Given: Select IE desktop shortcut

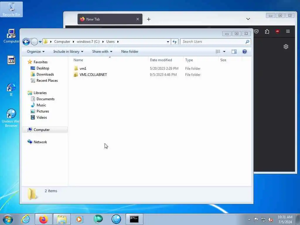Looking at the screenshot, I should click(11, 90).
